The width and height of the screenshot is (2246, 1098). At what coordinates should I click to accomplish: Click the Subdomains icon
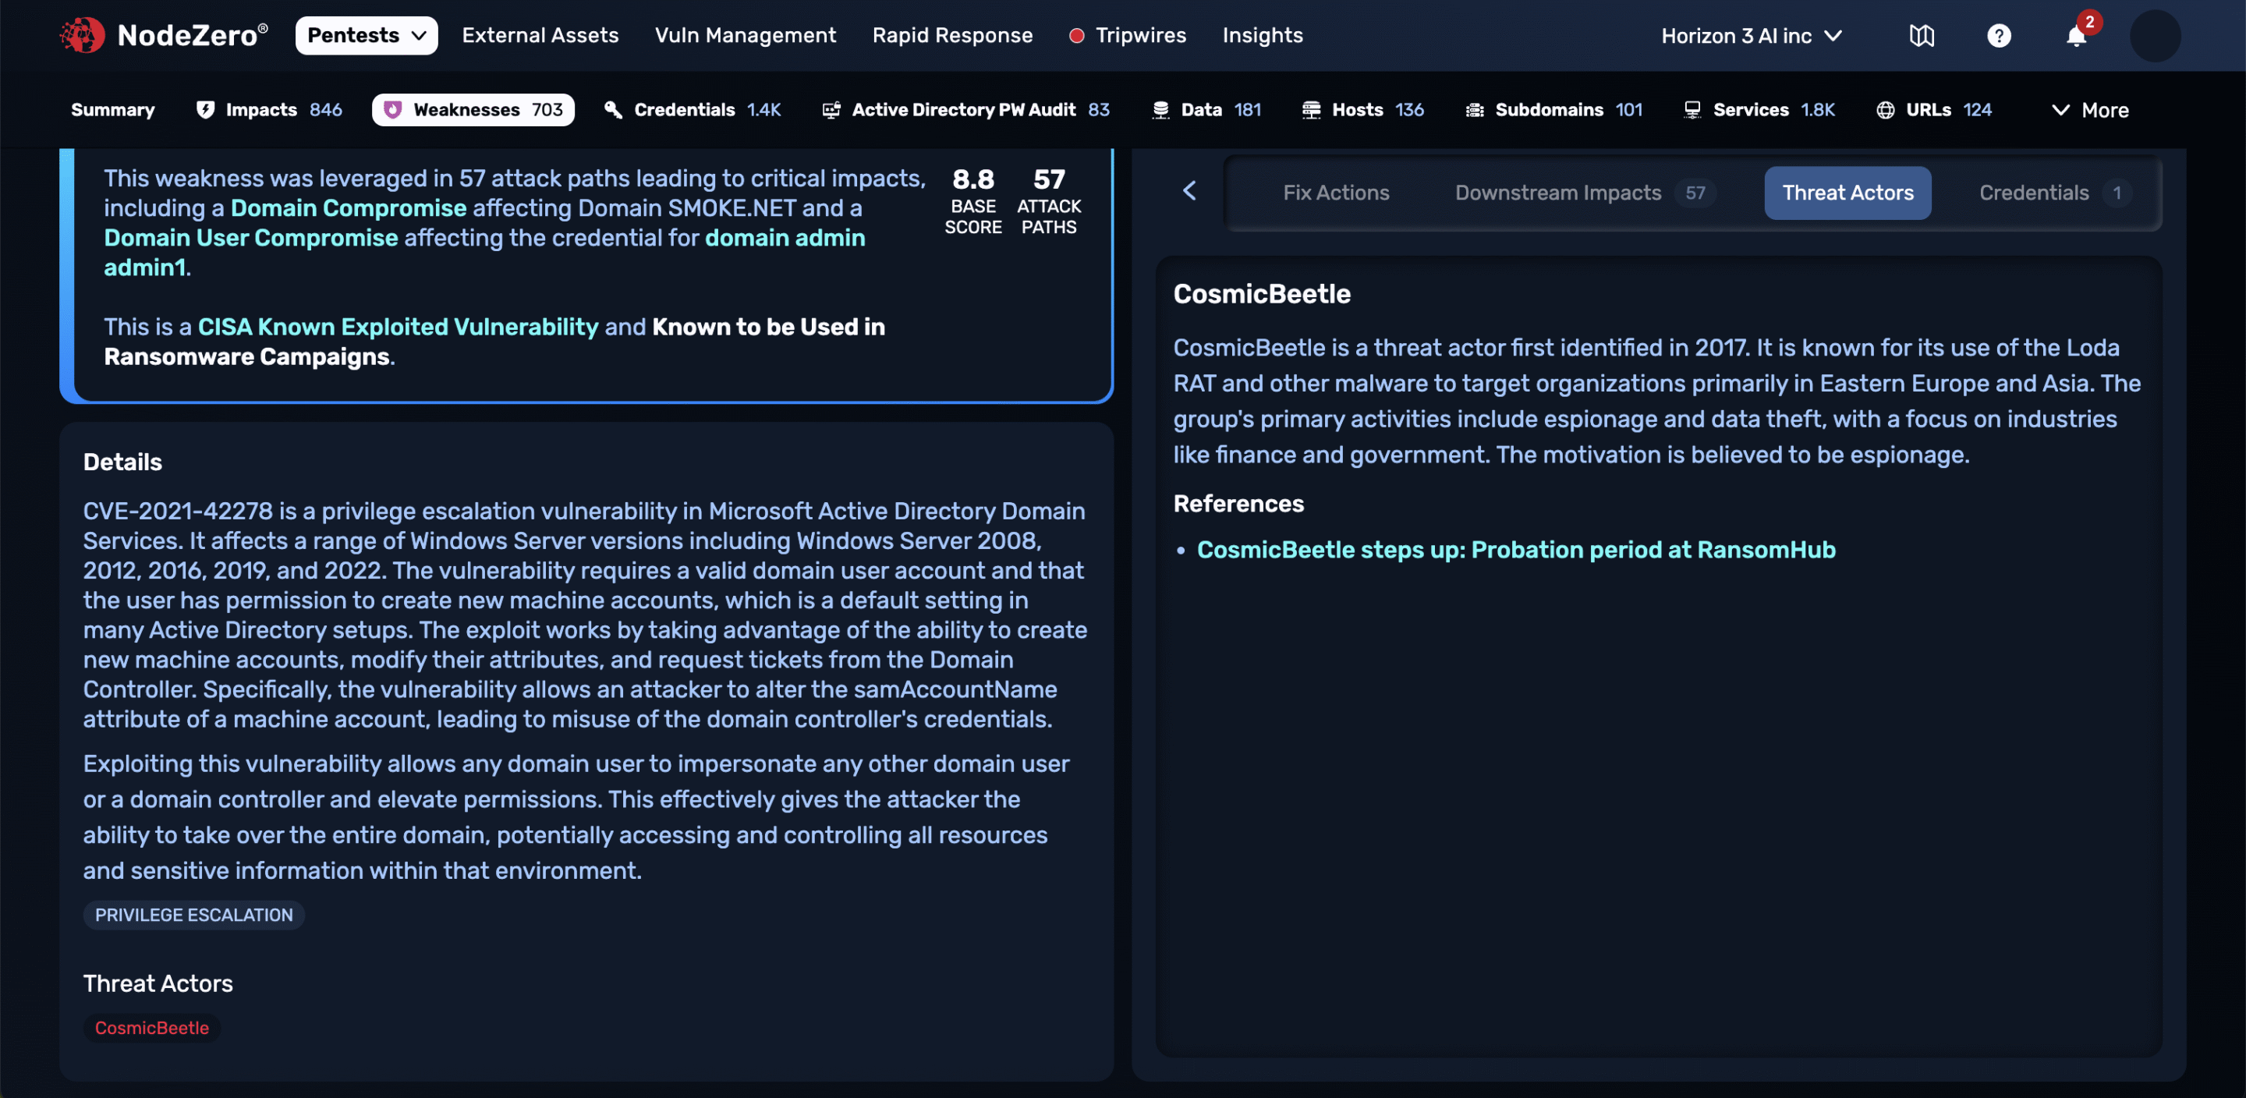[1475, 110]
